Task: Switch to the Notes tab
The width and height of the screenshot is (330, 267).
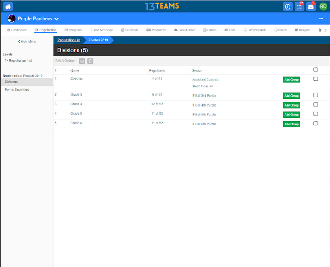Action: tap(281, 30)
